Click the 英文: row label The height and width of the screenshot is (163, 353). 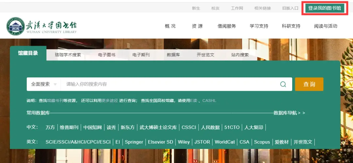point(32,142)
